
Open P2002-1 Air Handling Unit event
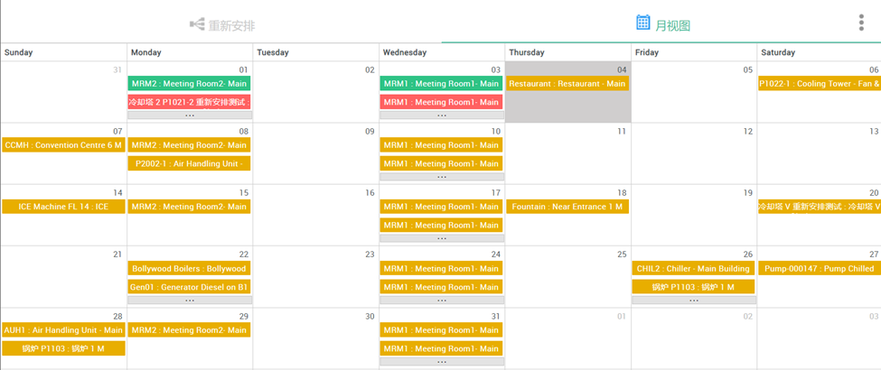click(x=190, y=164)
